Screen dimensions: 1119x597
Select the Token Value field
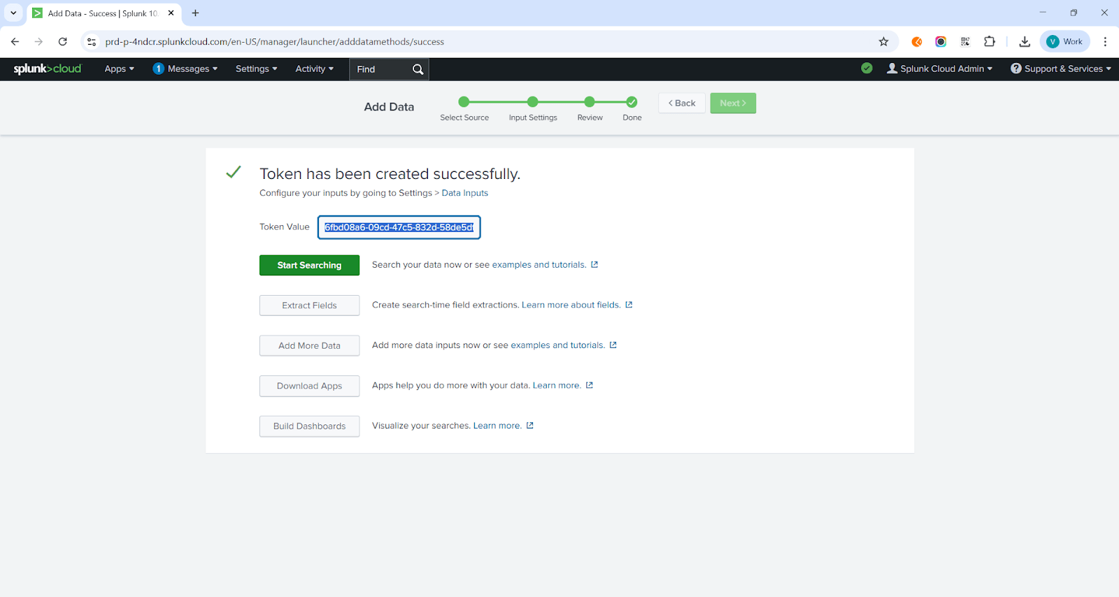point(399,227)
